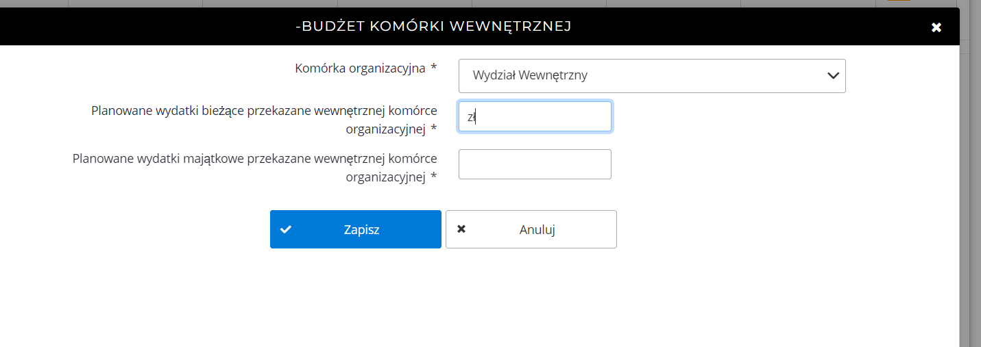Click the empty white dialog area below buttons
Screen dimensions: 981x347
pyautogui.click(x=480, y=301)
